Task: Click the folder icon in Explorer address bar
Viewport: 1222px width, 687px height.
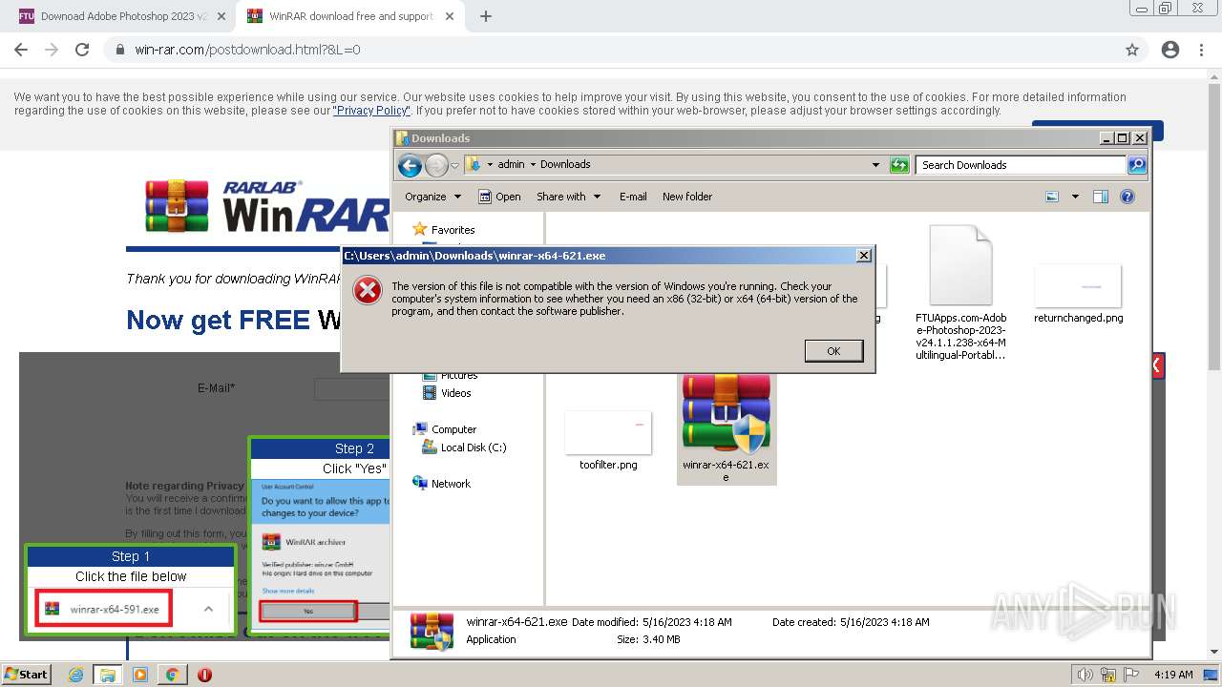Action: point(474,164)
